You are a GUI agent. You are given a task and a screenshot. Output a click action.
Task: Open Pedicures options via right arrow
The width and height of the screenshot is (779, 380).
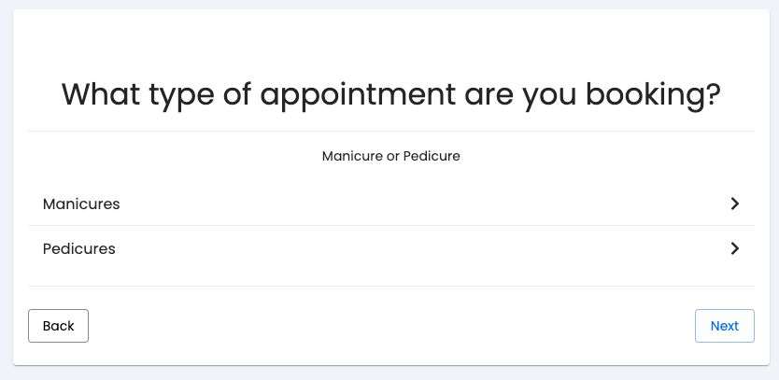(x=735, y=248)
